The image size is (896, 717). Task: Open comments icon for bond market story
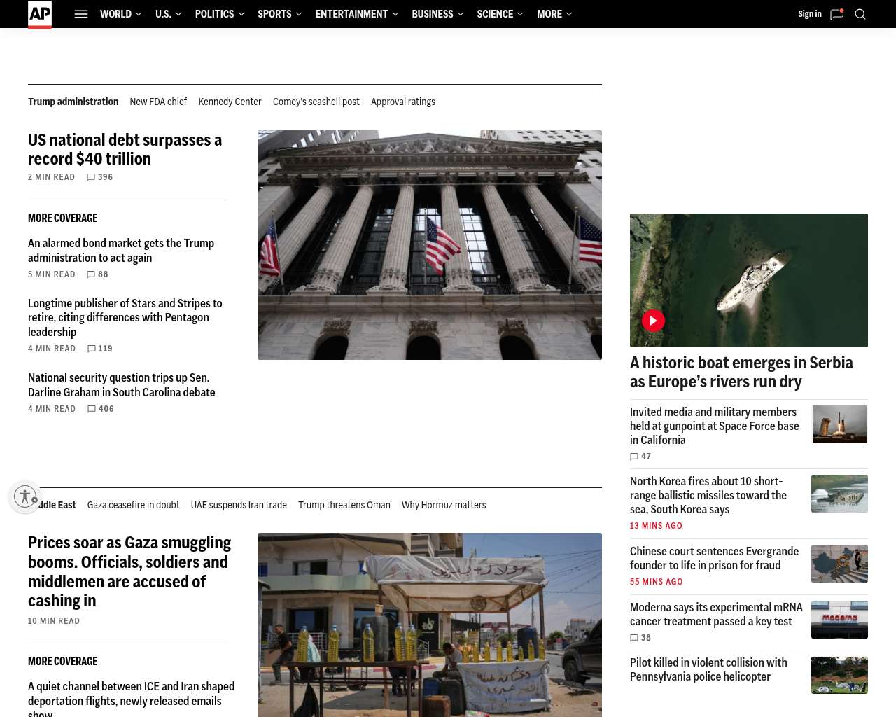click(x=91, y=274)
